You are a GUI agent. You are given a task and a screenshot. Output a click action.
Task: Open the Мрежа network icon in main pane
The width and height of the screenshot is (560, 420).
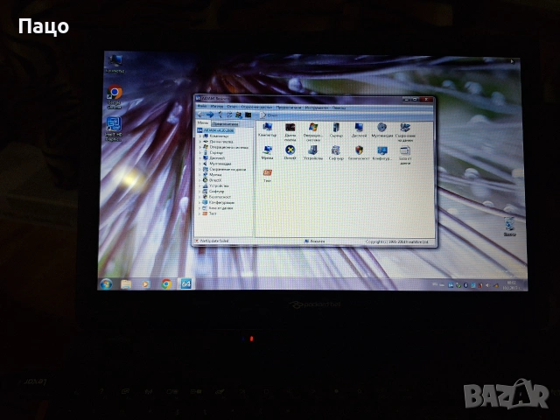pos(267,152)
